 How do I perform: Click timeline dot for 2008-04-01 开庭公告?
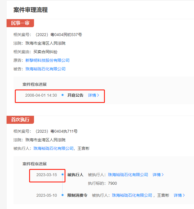point(63,95)
